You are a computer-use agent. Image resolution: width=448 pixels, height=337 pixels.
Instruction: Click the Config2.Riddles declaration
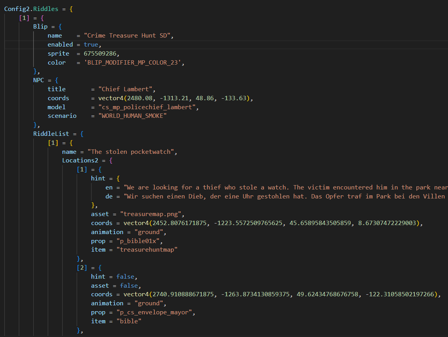pos(38,9)
